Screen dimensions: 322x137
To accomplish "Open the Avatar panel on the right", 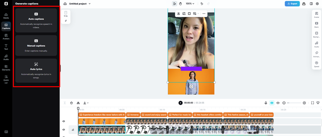I will 316,15.
